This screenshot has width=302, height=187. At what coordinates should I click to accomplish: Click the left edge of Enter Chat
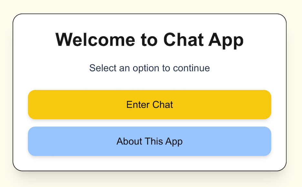[32, 104]
